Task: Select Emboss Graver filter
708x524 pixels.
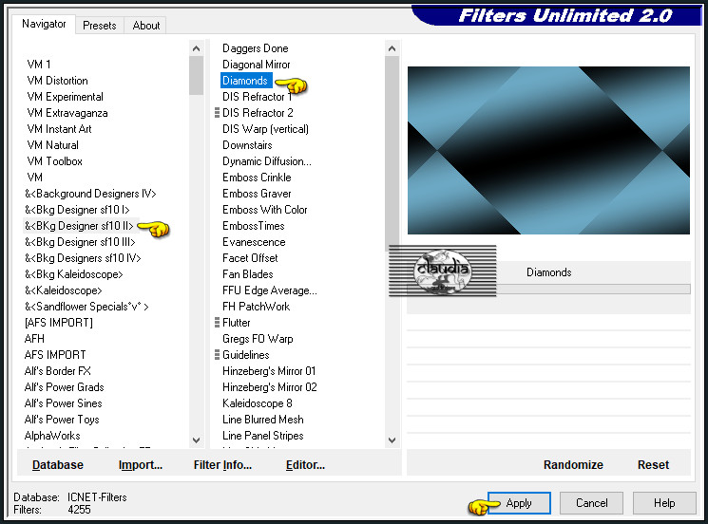Action: (257, 194)
